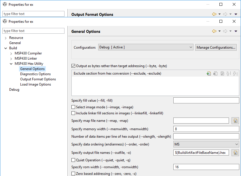Enable Select image mode checkbox
The height and width of the screenshot is (176, 241).
(73, 107)
